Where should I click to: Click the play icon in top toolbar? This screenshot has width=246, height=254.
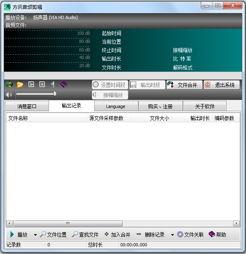pyautogui.click(x=31, y=84)
